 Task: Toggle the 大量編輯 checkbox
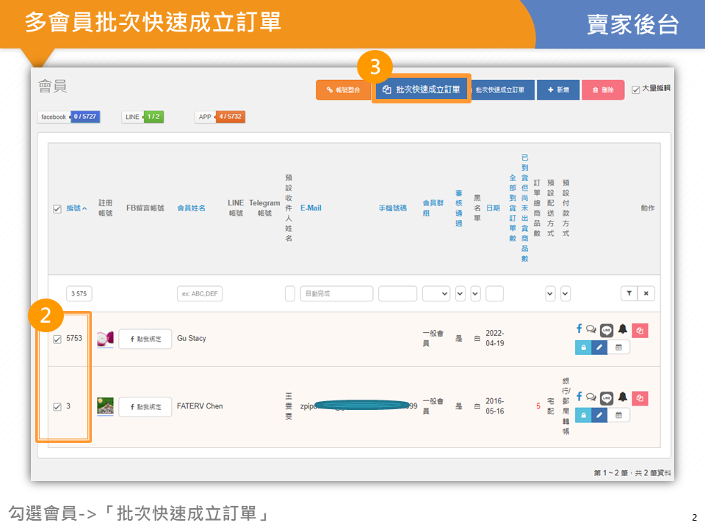point(636,89)
